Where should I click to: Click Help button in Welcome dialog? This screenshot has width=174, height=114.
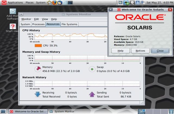pos(120,51)
